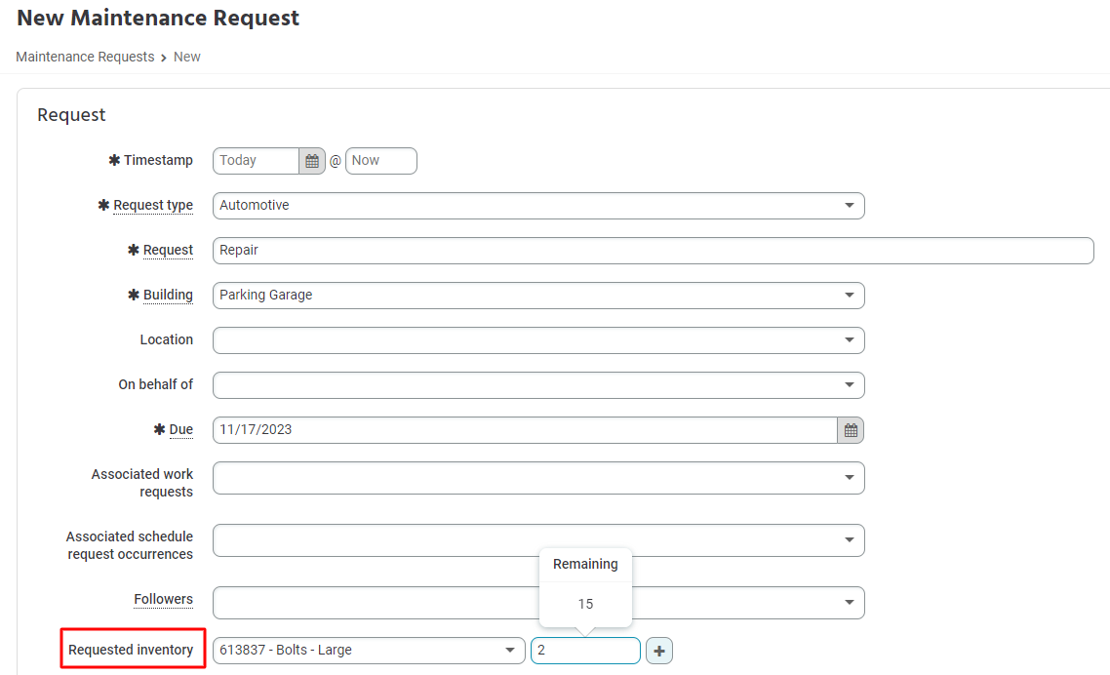
Task: Focus the Timestamp Today date field
Action: click(256, 161)
